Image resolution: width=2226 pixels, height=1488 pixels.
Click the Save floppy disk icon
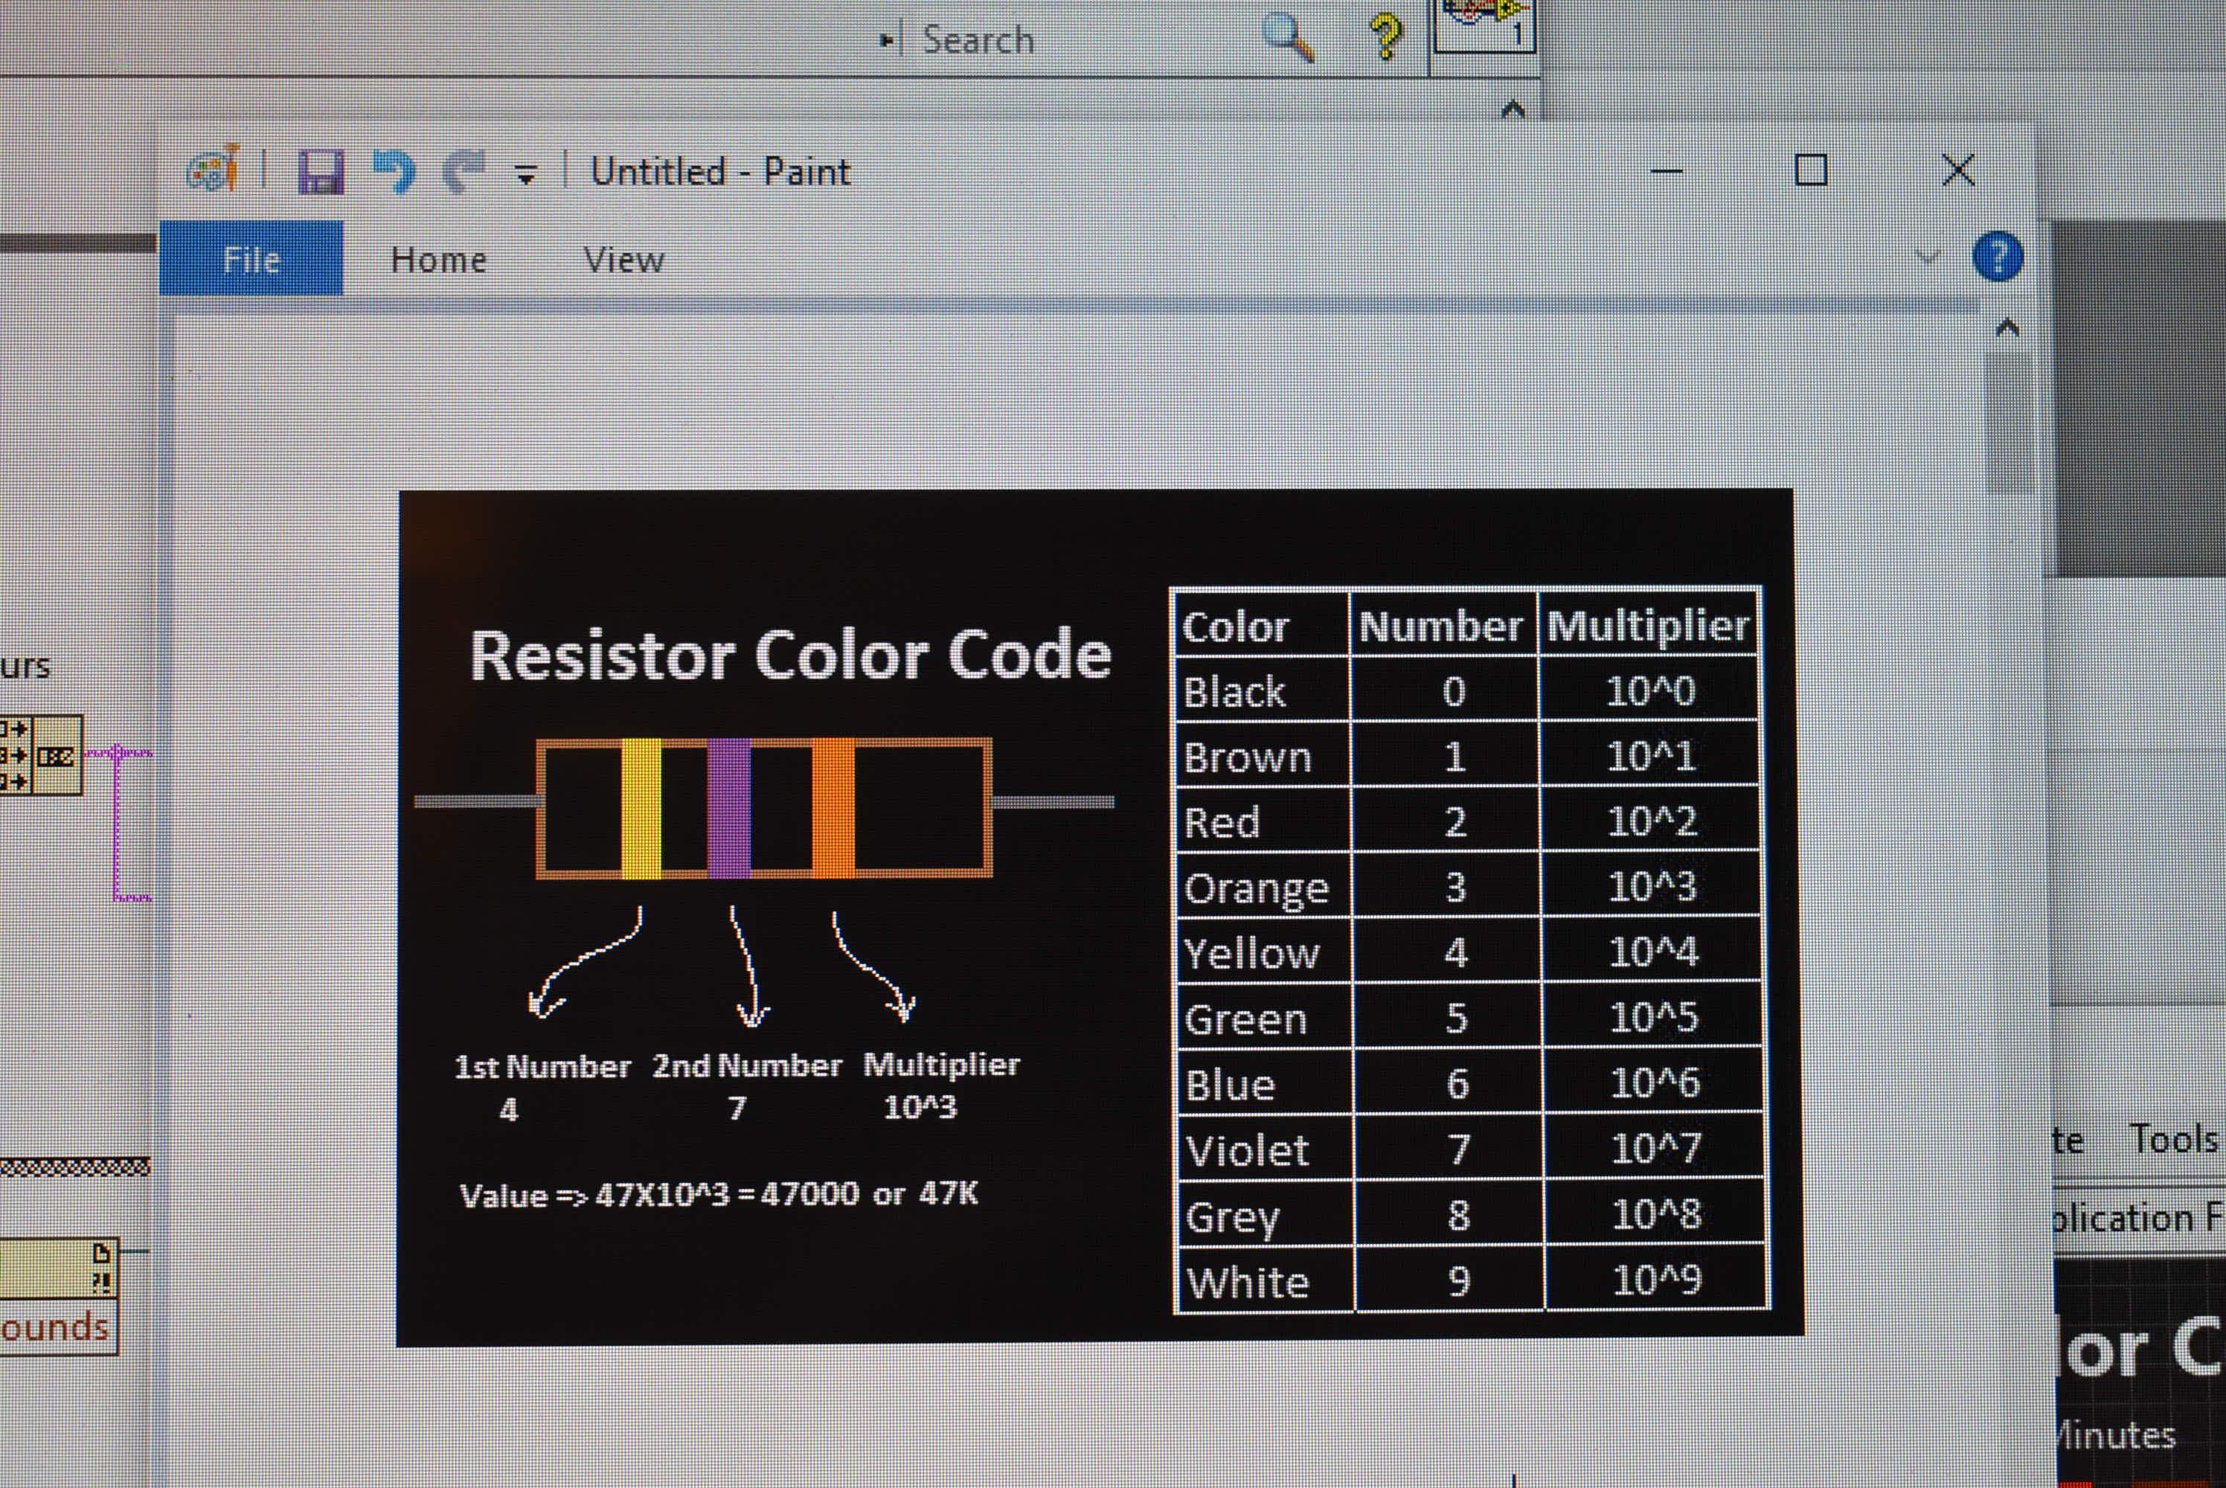321,173
